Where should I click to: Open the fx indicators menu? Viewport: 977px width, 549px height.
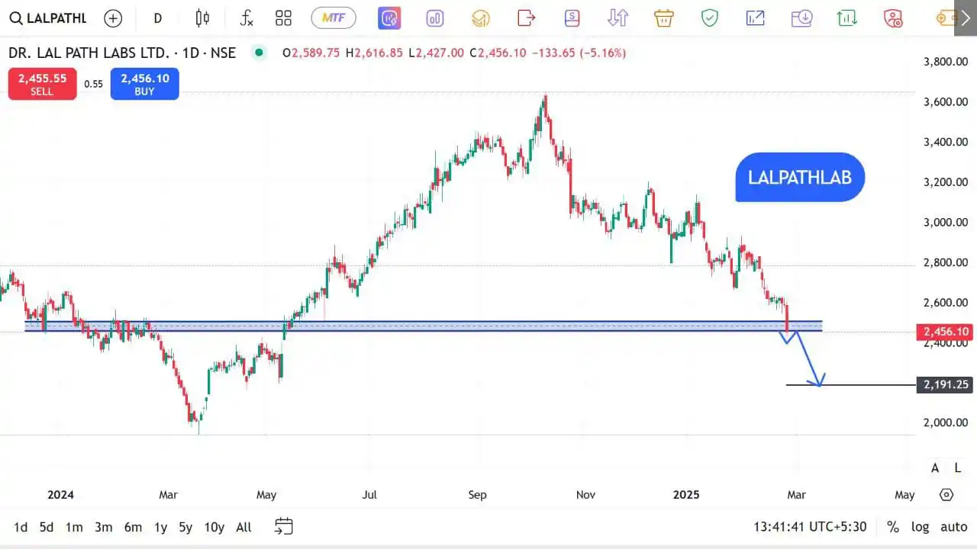(x=246, y=18)
